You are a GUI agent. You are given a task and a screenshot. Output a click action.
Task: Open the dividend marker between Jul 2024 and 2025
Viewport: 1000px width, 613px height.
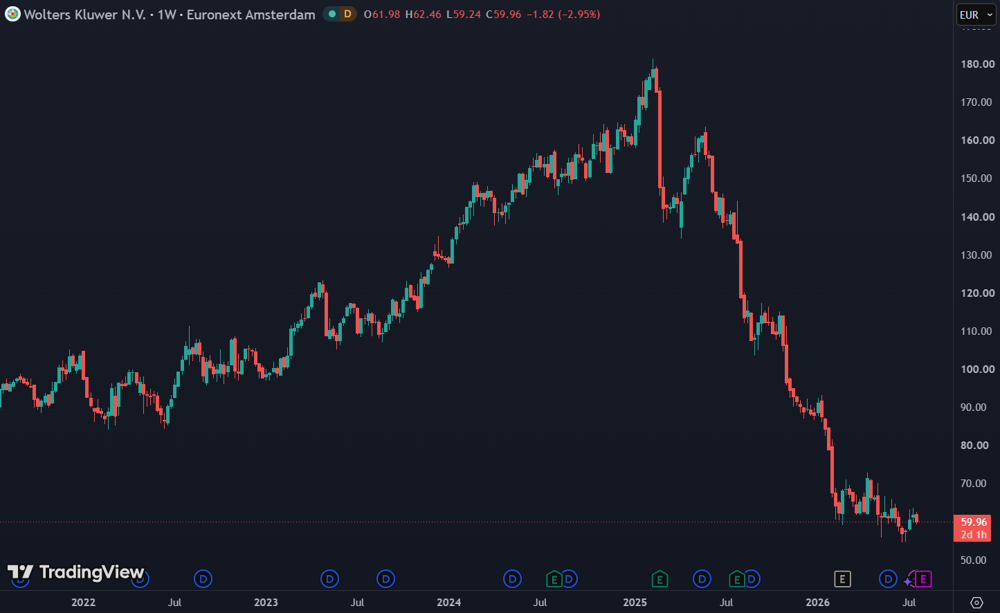(569, 578)
